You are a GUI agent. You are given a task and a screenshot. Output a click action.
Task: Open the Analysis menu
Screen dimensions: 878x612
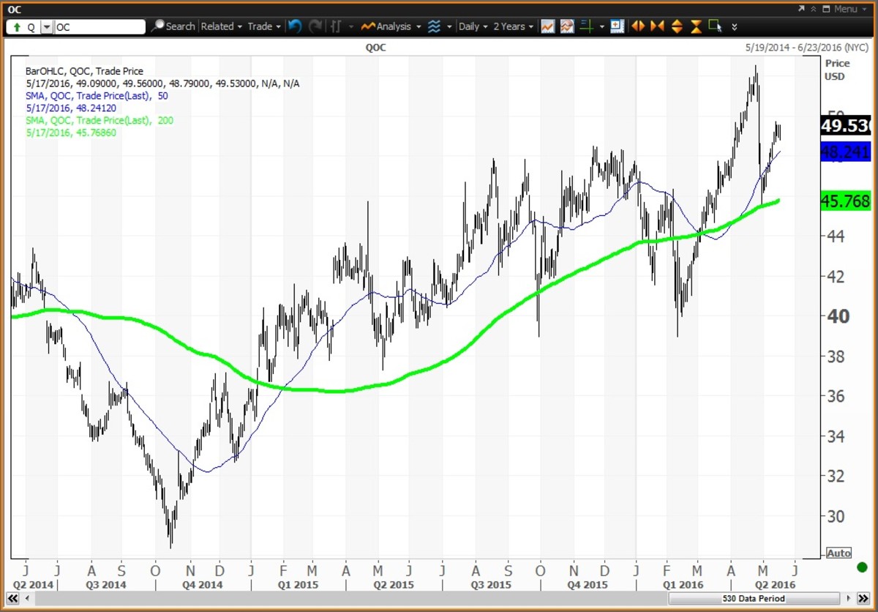399,26
